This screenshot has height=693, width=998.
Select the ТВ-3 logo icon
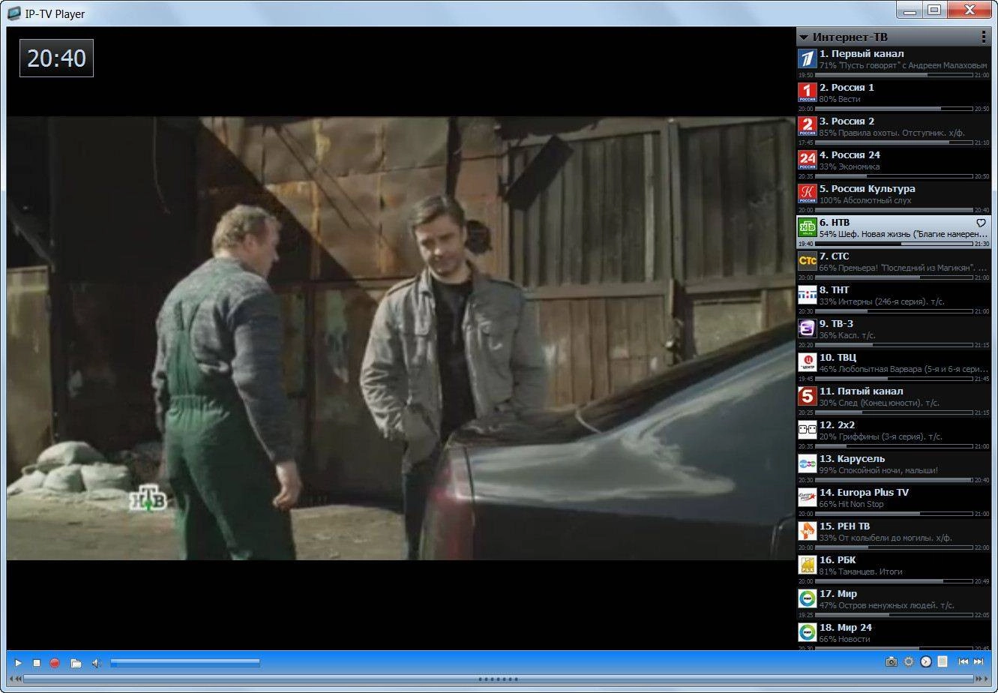pyautogui.click(x=807, y=329)
